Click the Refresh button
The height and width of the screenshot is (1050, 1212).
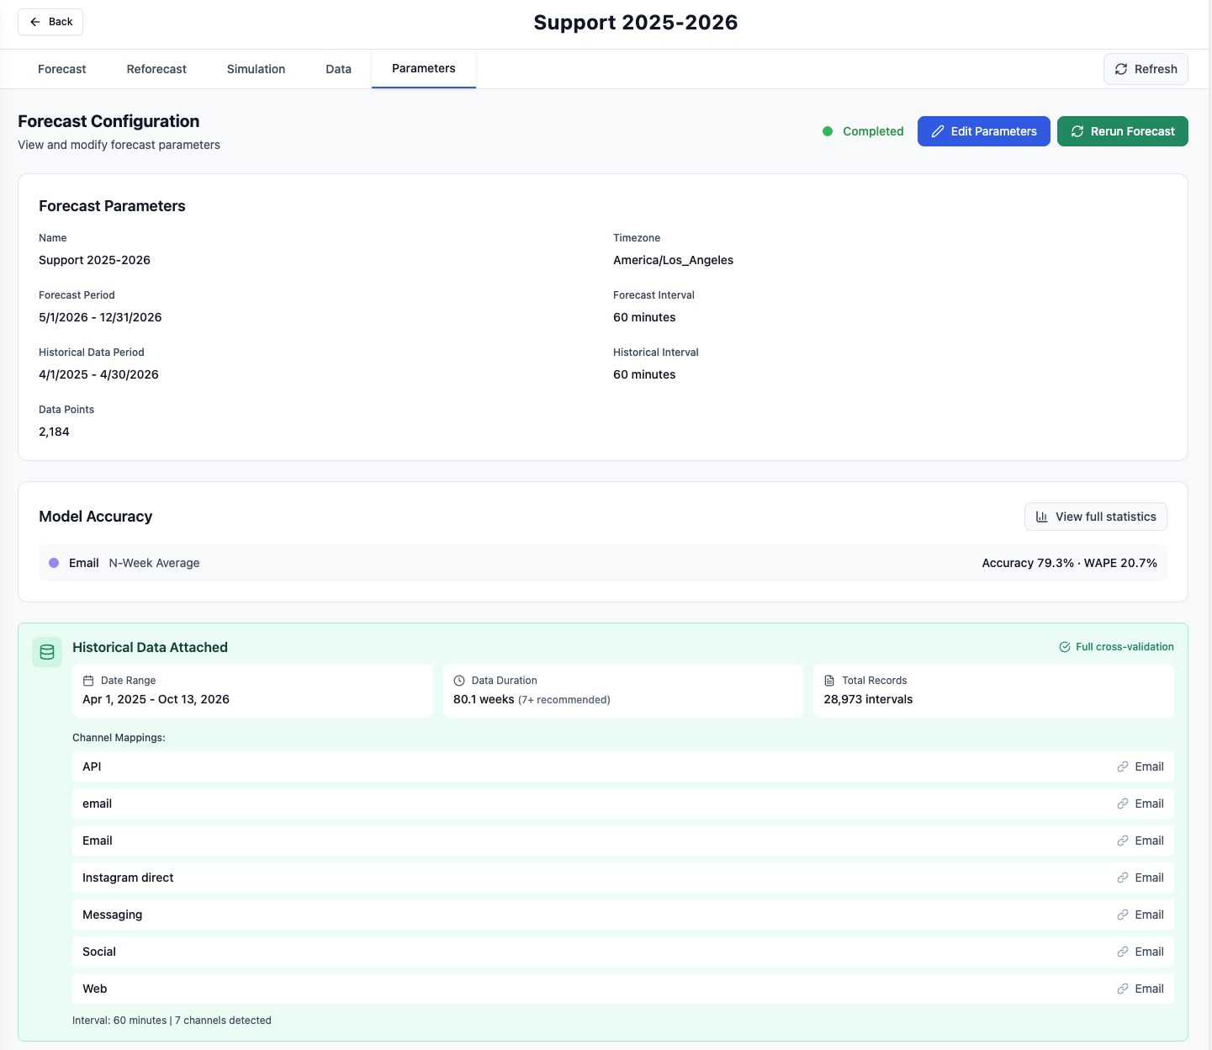click(1146, 69)
